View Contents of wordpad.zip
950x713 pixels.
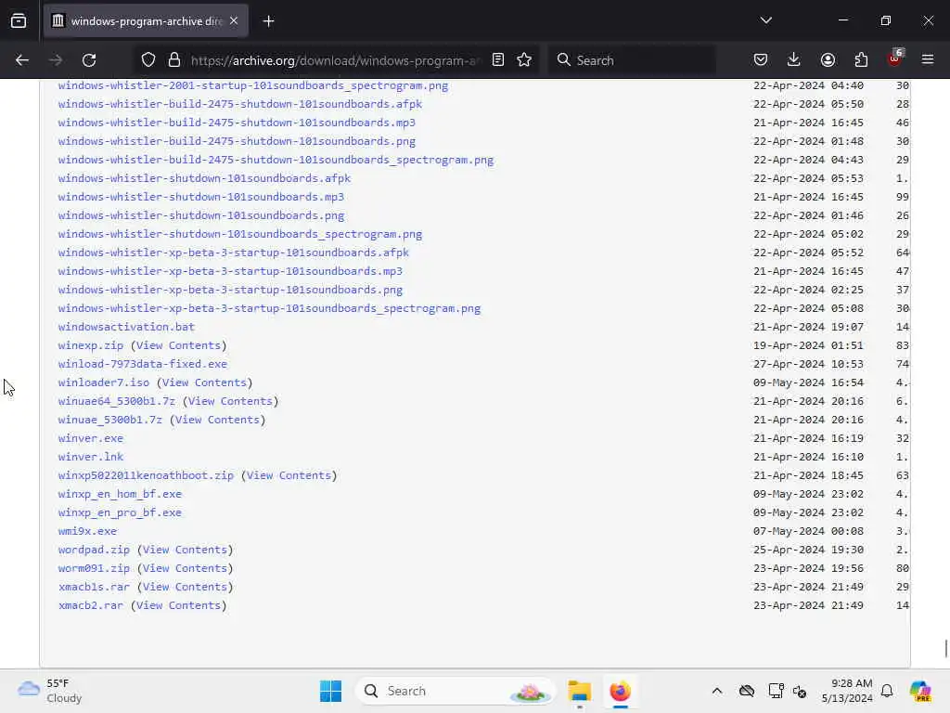point(185,550)
